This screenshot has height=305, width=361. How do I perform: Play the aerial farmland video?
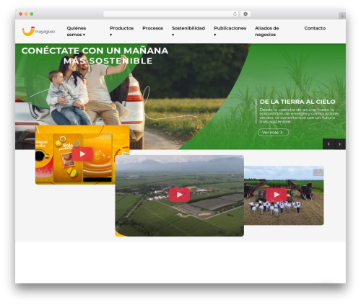179,195
